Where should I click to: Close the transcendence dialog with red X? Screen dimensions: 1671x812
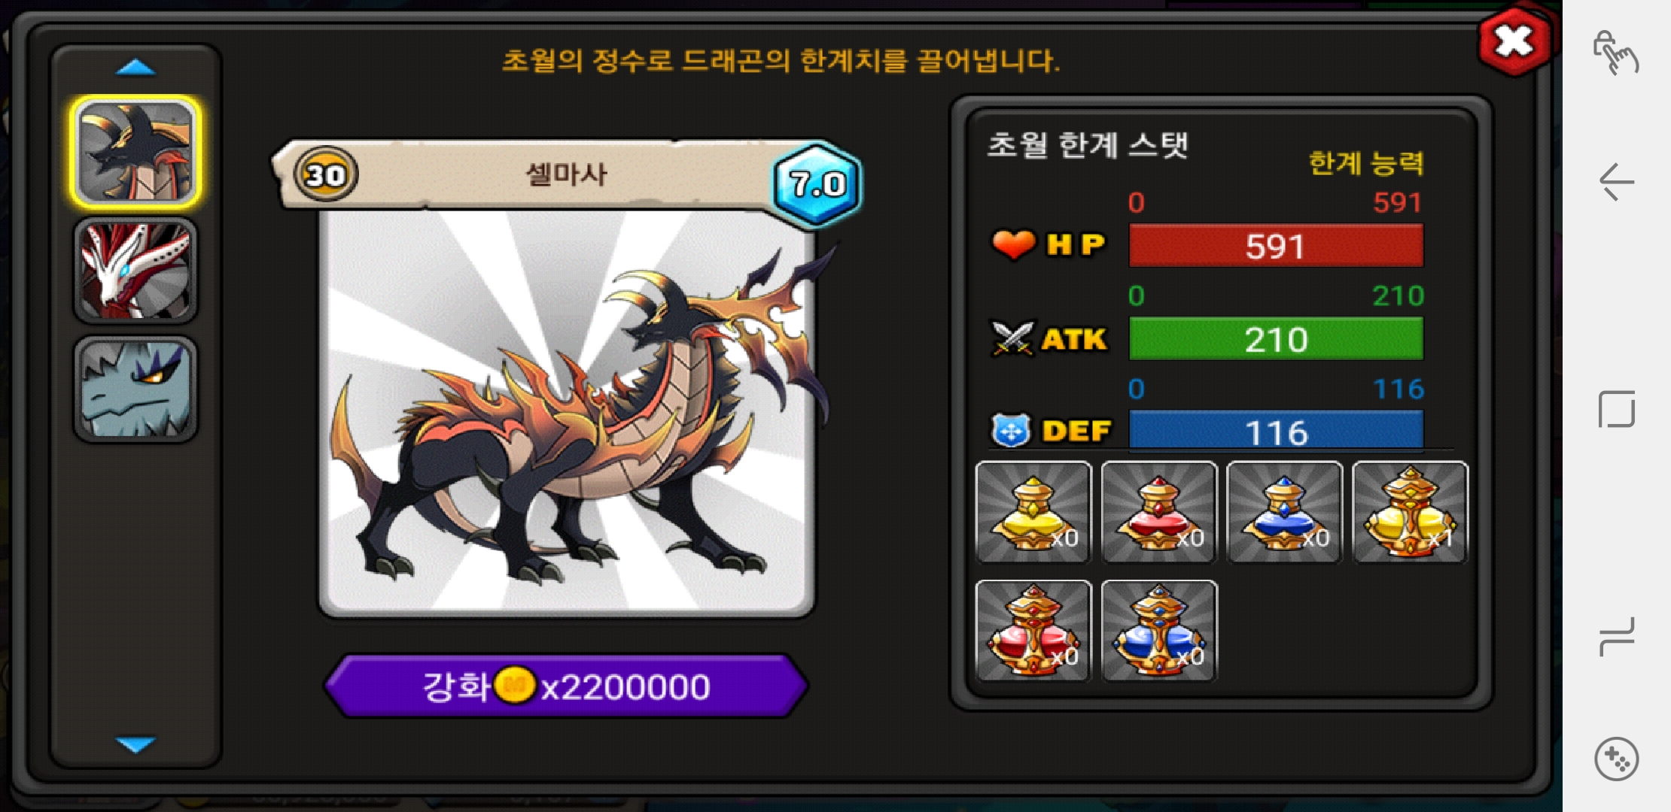pyautogui.click(x=1514, y=41)
